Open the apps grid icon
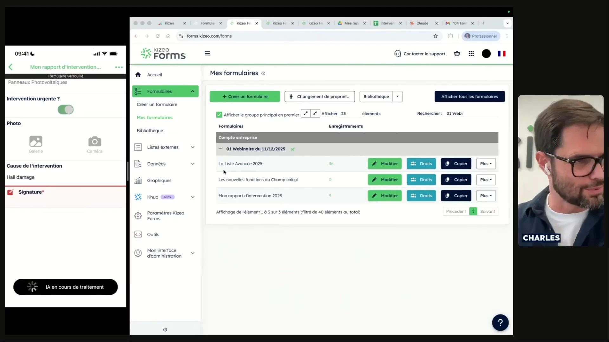The image size is (609, 342). [471, 54]
